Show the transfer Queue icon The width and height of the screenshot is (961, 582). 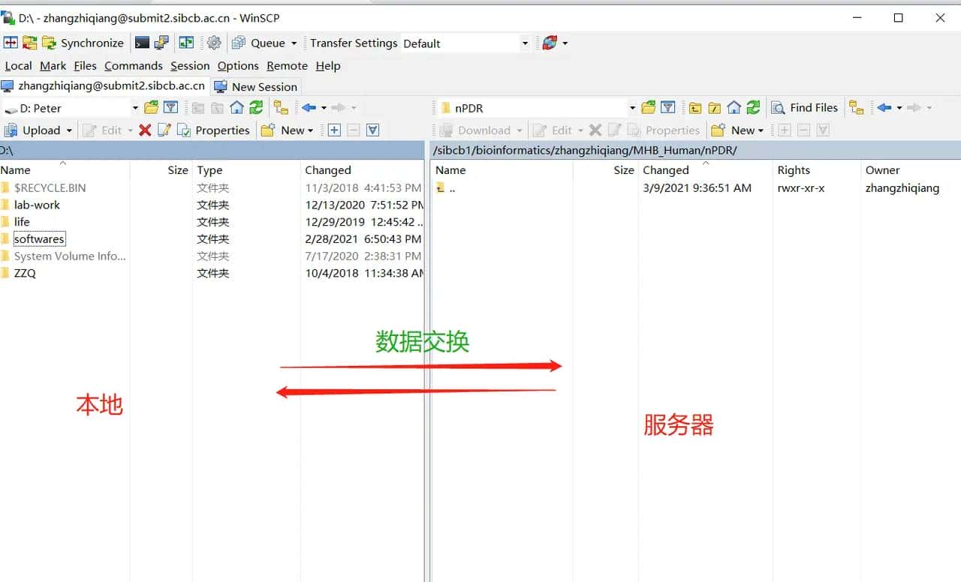click(239, 43)
